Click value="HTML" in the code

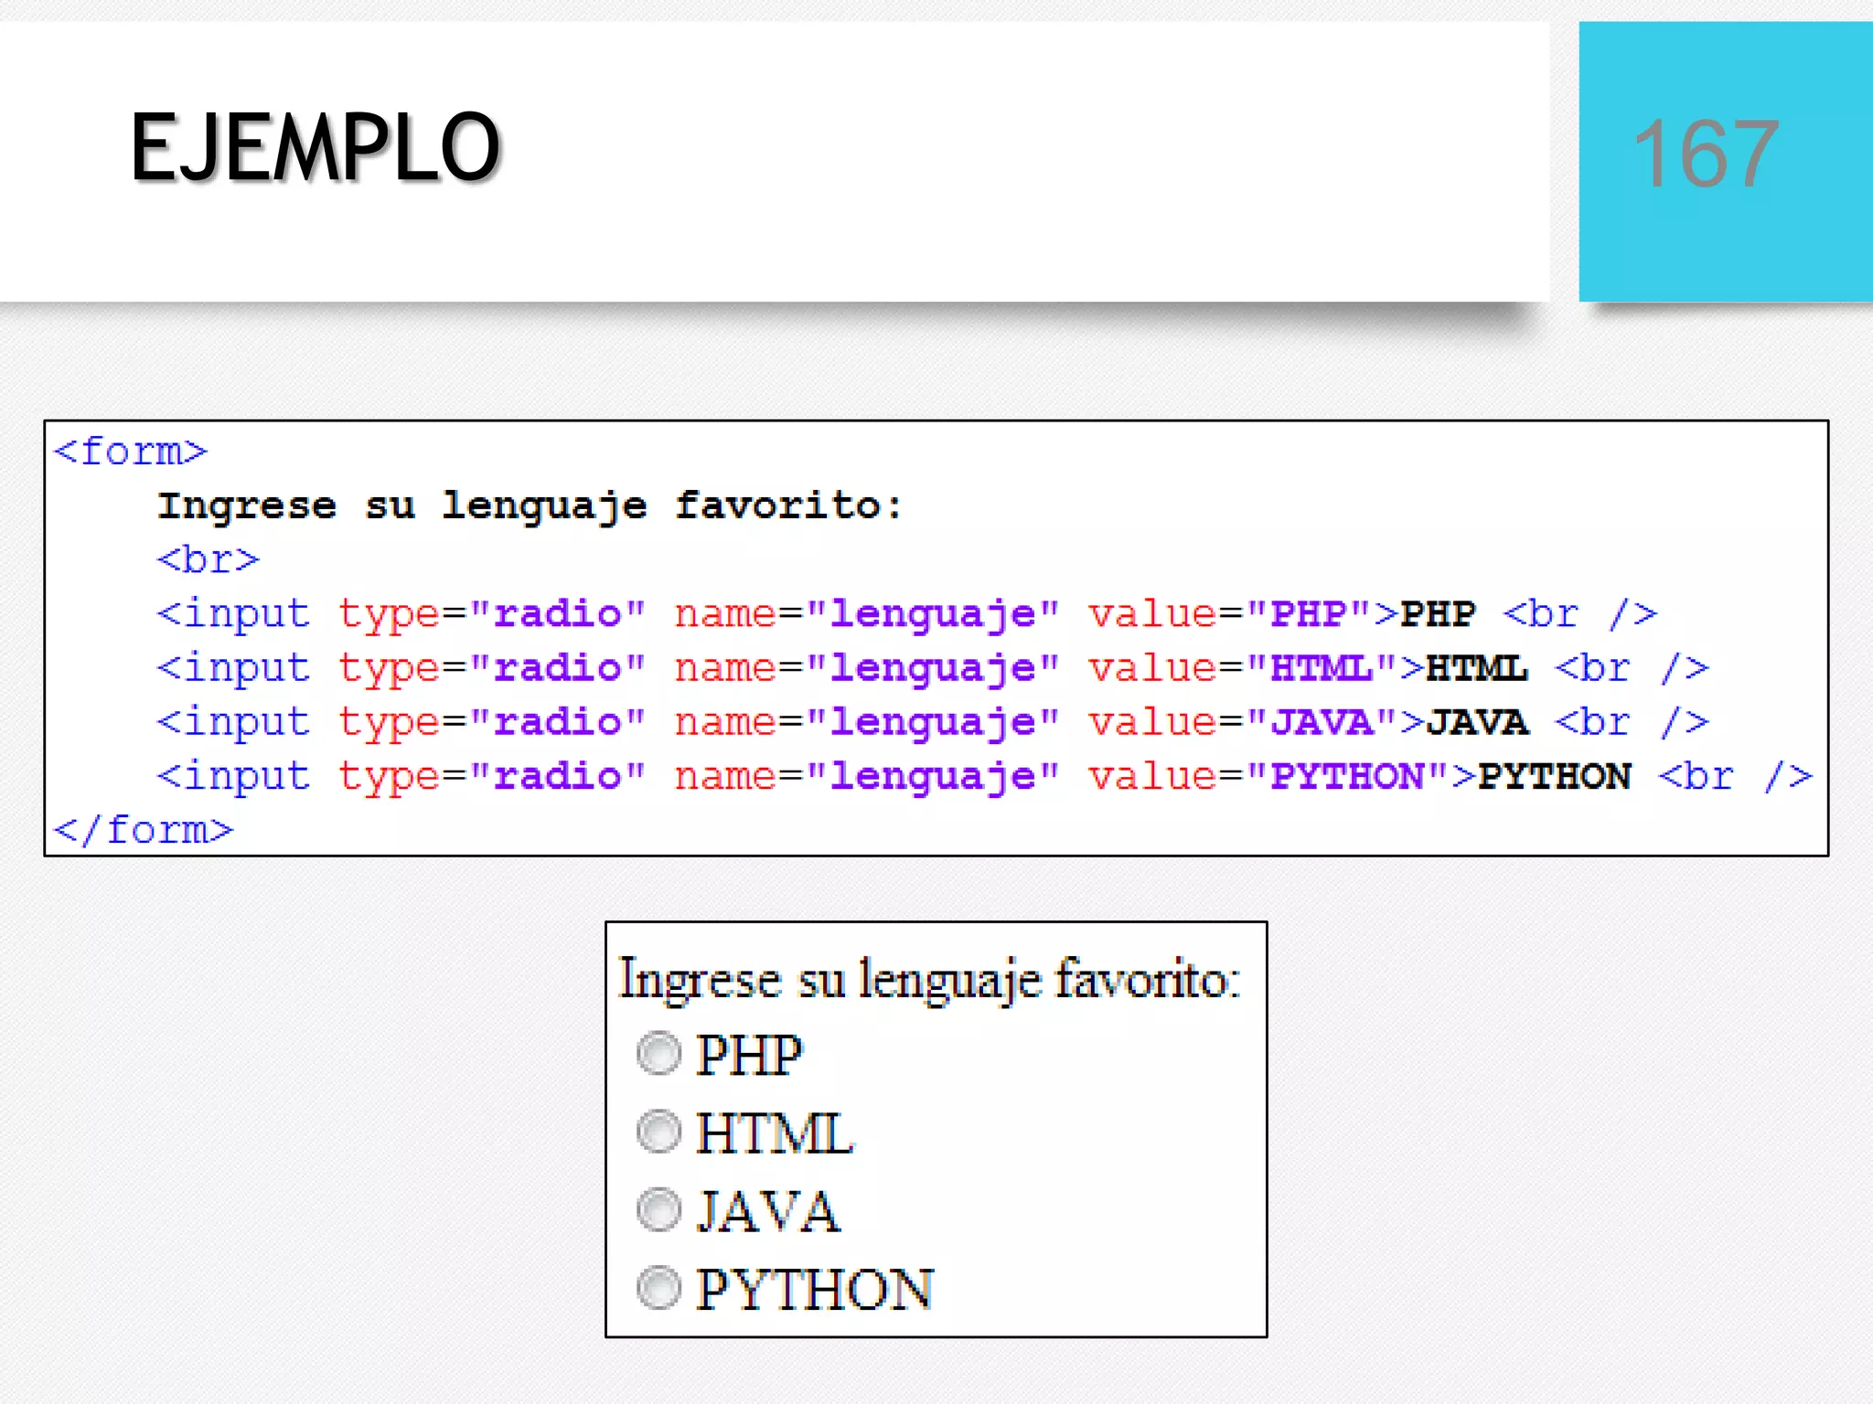(x=1243, y=668)
